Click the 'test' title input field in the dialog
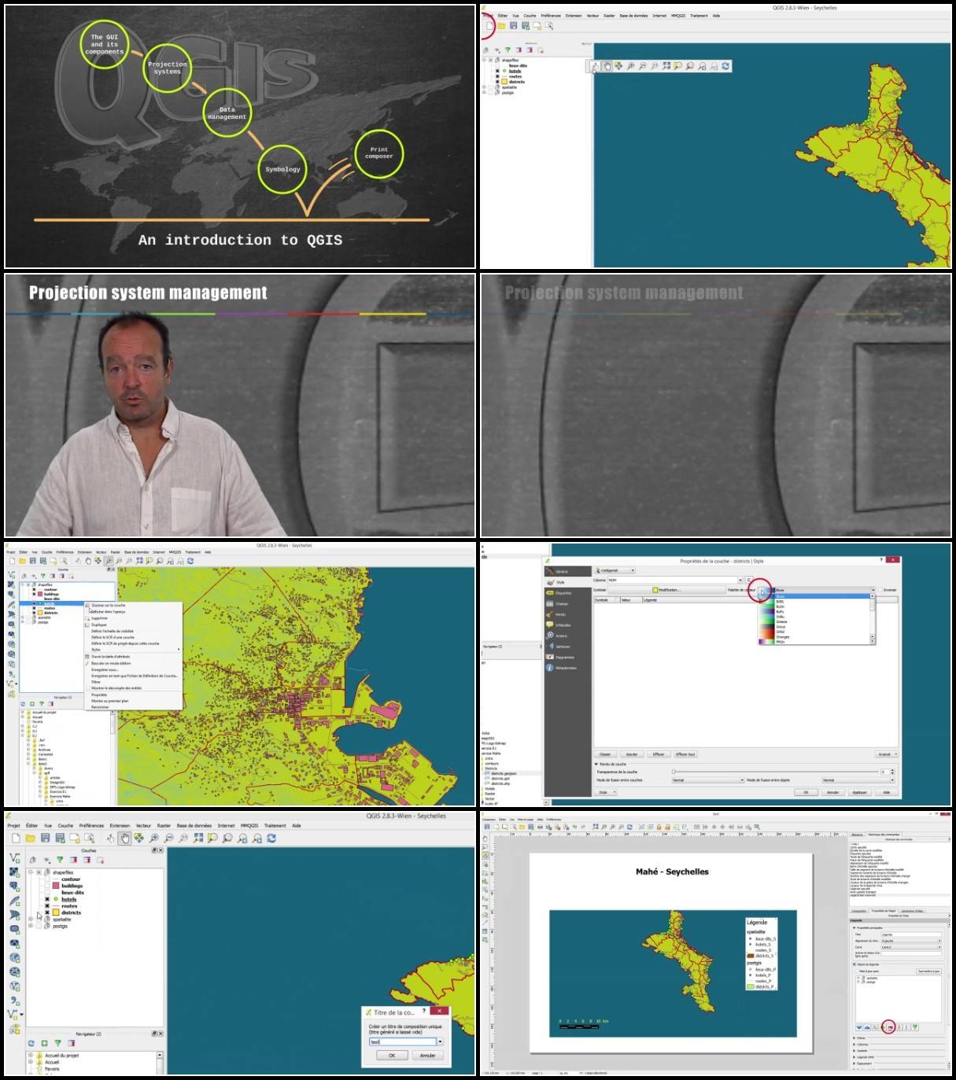 coord(402,1041)
